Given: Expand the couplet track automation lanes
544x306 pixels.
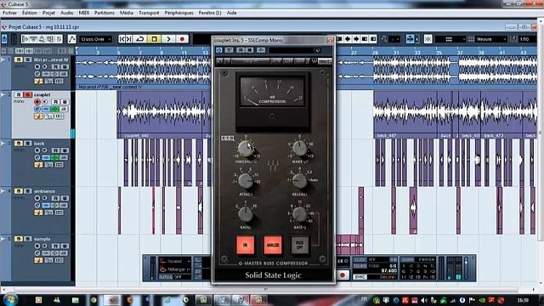Looking at the screenshot, I should pyautogui.click(x=3, y=94).
